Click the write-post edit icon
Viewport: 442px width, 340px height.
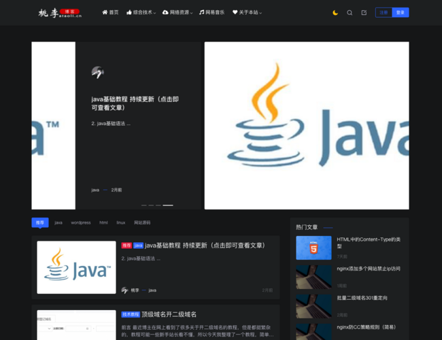tap(364, 13)
